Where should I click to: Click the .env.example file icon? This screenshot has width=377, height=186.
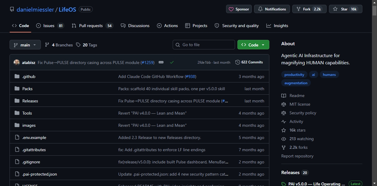(17, 137)
